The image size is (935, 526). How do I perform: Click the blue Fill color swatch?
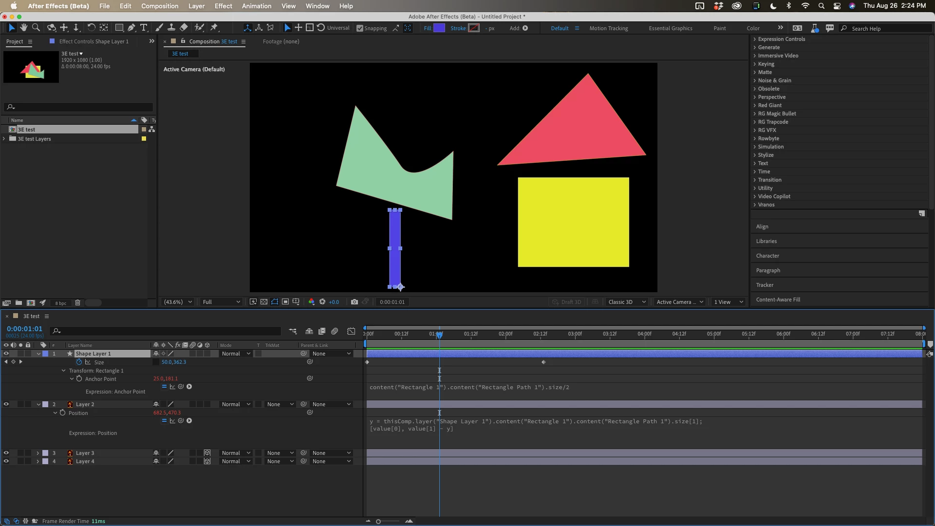pos(439,28)
